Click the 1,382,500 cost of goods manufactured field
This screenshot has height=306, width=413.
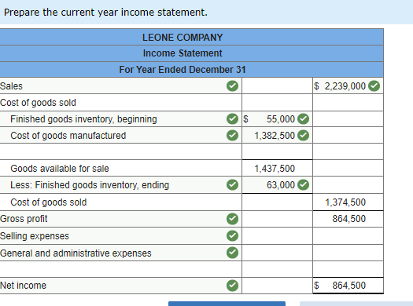(277, 135)
